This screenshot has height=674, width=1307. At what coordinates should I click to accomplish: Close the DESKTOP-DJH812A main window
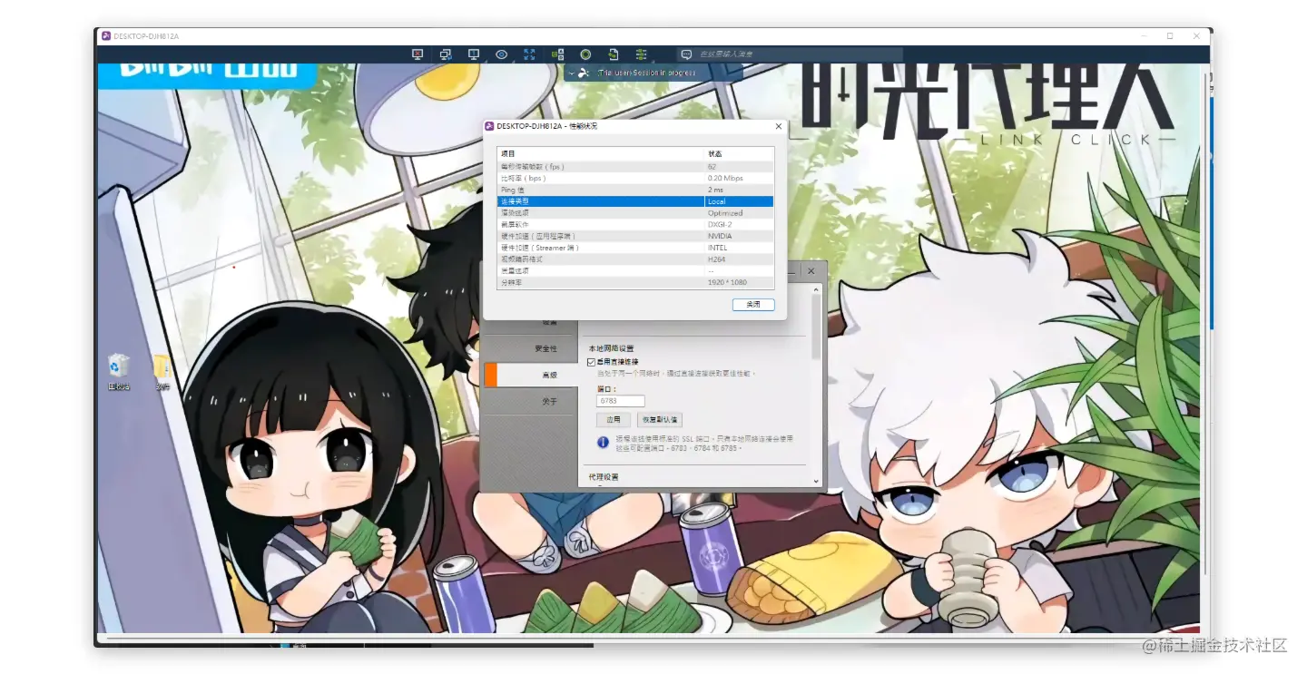pos(1196,36)
